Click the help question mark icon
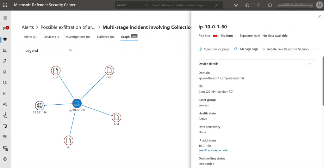This screenshot has height=168, width=324. coord(259,5)
